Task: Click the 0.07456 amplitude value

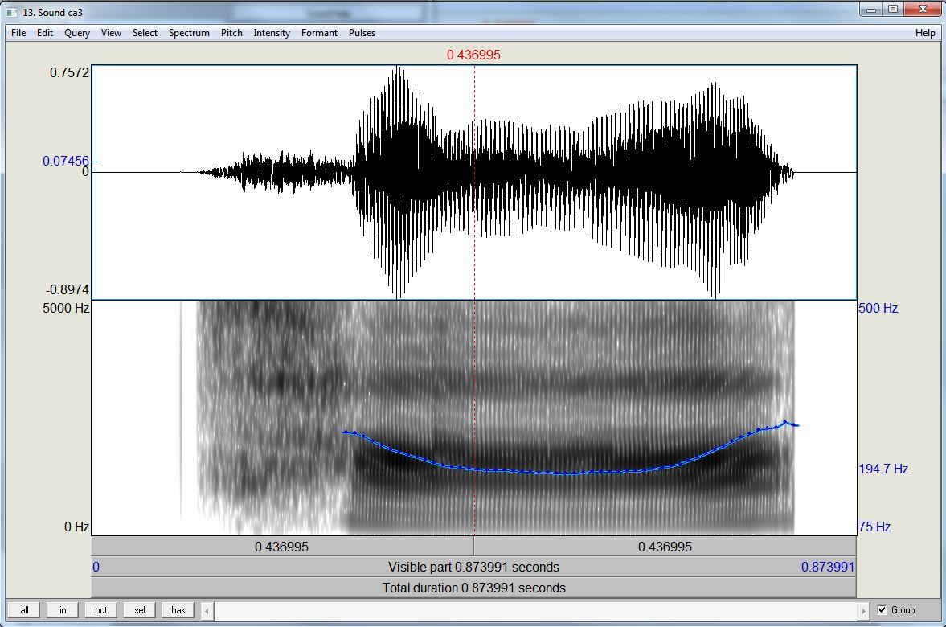Action: click(x=66, y=161)
